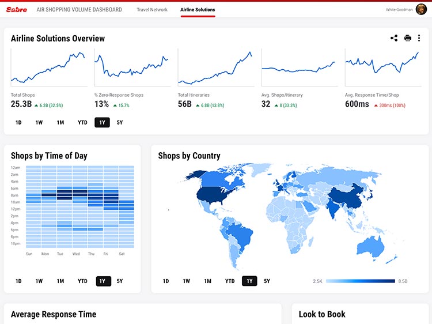Choose 5Y range under Shops by Country map
The width and height of the screenshot is (432, 324).
267,281
